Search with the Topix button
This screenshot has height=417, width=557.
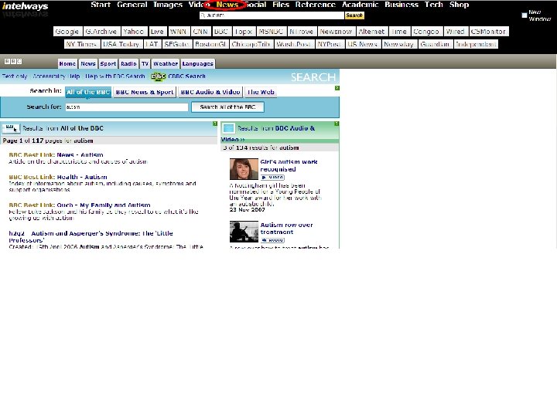click(x=244, y=32)
